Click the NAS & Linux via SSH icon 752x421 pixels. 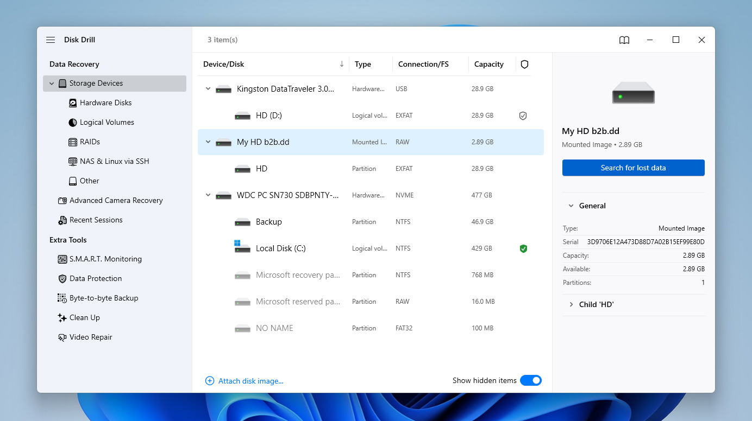coord(73,162)
